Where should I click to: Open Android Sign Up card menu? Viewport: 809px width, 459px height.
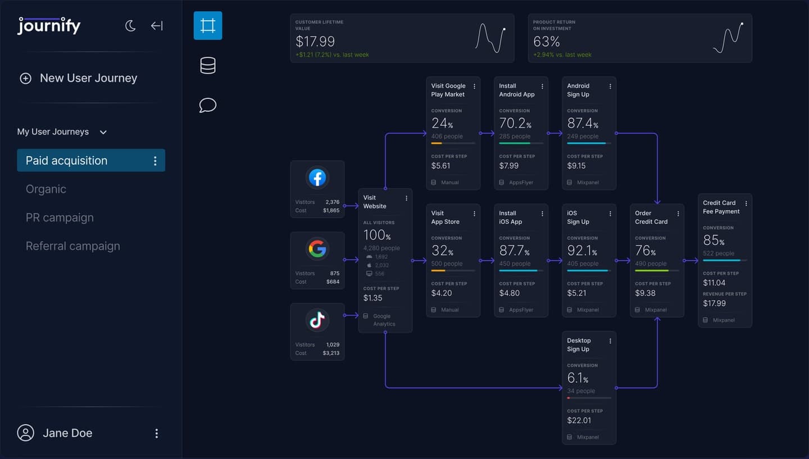click(x=611, y=87)
